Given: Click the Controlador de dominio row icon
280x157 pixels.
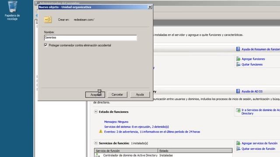Looking at the screenshot, I should [x=98, y=155].
